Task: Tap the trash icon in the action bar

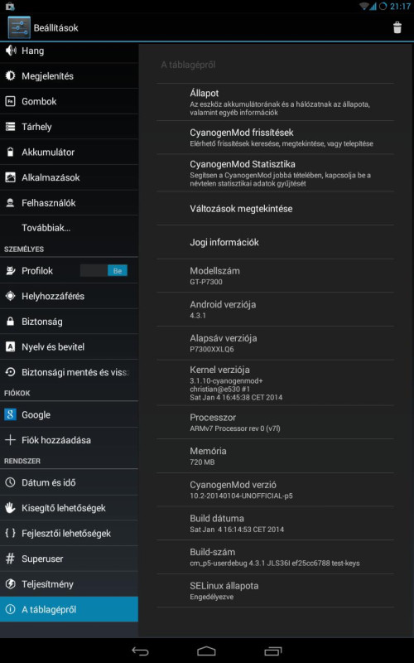Action: point(397,28)
